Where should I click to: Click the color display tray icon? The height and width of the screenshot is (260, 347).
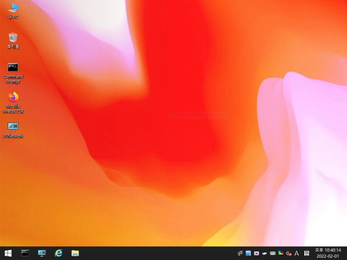[x=281, y=253]
